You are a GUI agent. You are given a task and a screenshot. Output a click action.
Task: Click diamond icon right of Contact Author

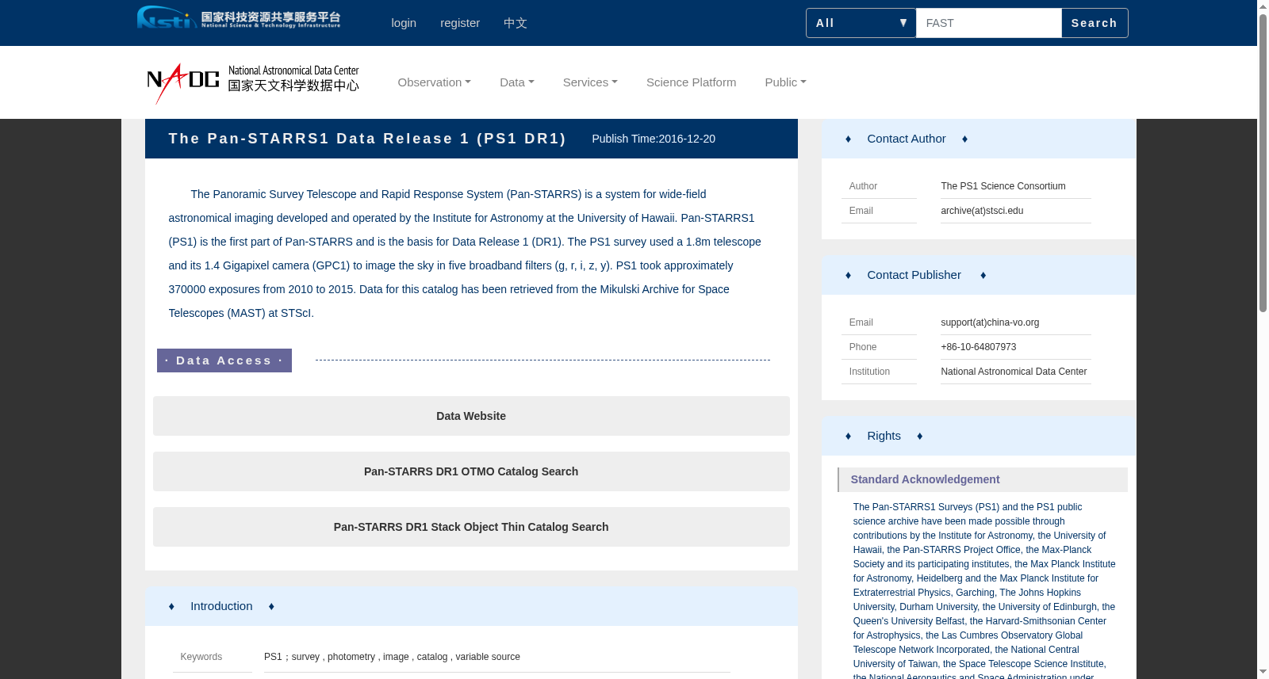click(x=964, y=139)
